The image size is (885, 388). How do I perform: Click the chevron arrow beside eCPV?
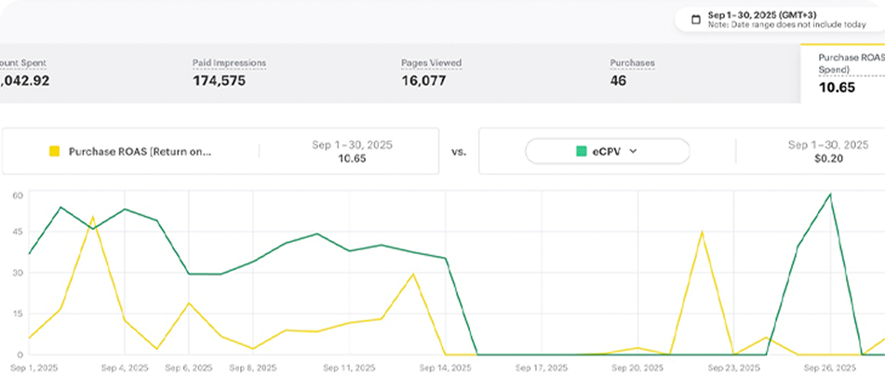pyautogui.click(x=633, y=151)
